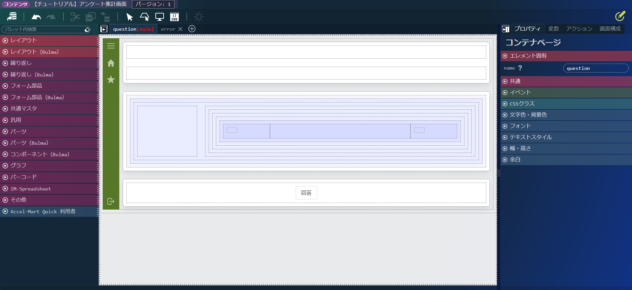Select the container selection cursor tool

coord(145,17)
